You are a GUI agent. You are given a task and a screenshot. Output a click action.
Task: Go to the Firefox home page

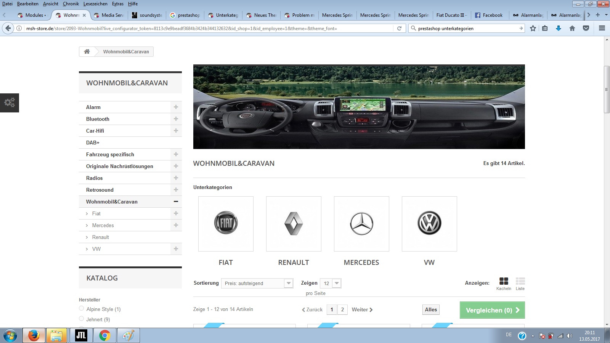point(572,28)
